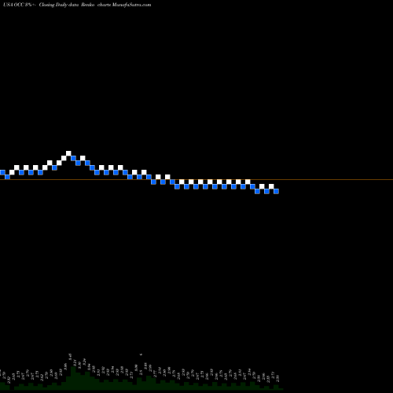This screenshot has height=393, width=393.
Task: Select the highest white Renko brick at the peak
Action: 68,153
